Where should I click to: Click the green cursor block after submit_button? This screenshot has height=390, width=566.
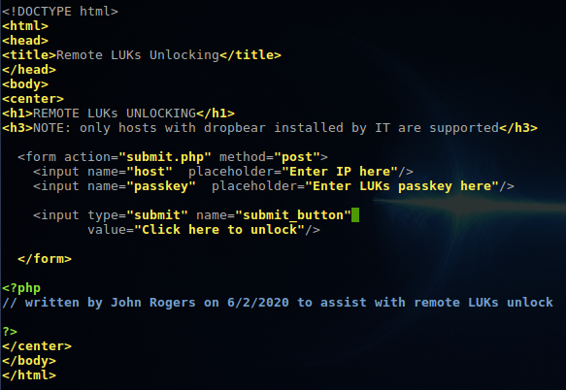[x=355, y=215]
